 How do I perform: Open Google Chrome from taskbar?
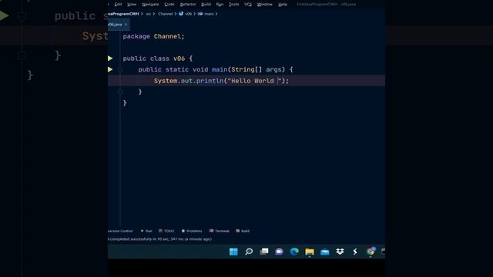[371, 252]
